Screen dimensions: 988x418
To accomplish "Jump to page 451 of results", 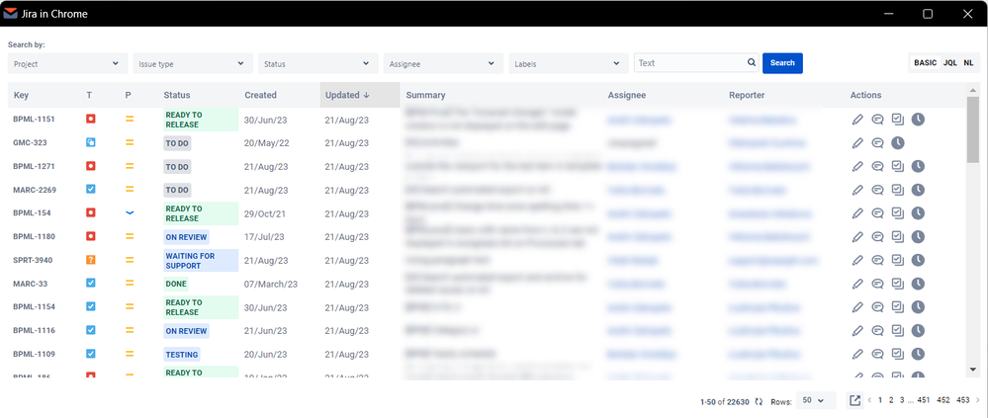I will 924,400.
